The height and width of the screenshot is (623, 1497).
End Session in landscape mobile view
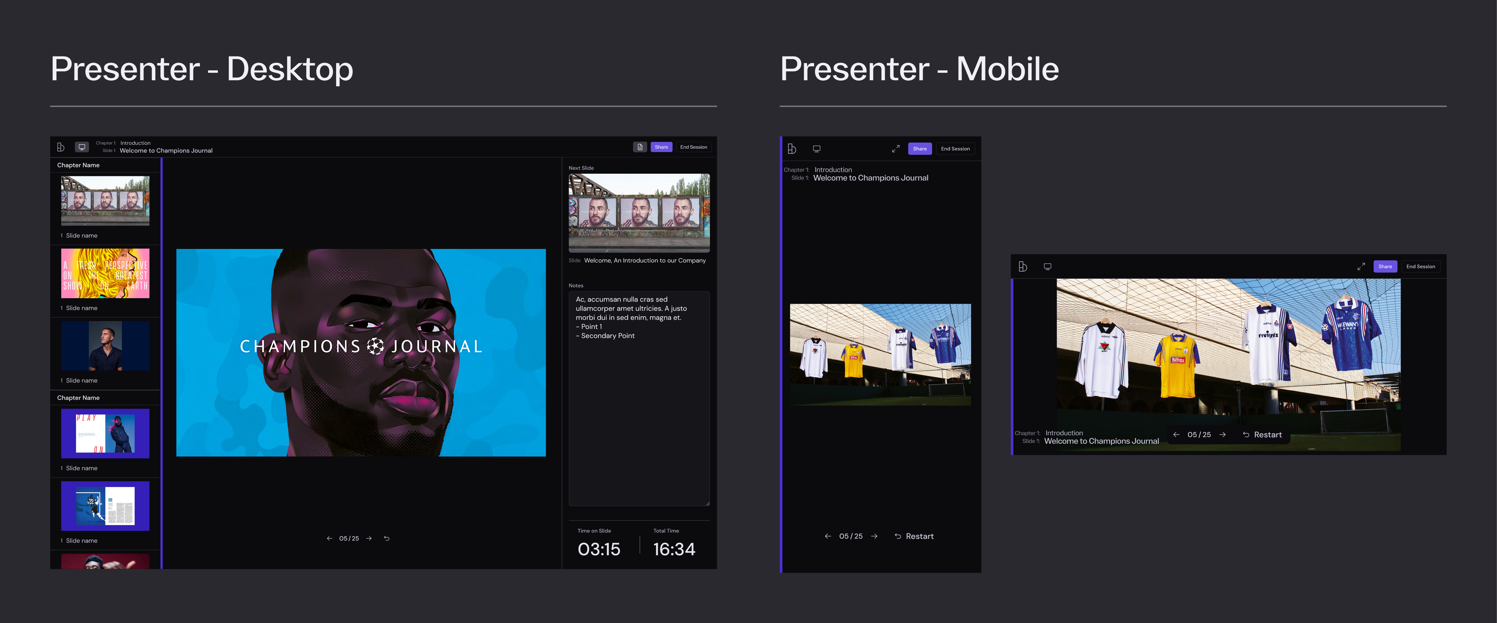[1420, 267]
